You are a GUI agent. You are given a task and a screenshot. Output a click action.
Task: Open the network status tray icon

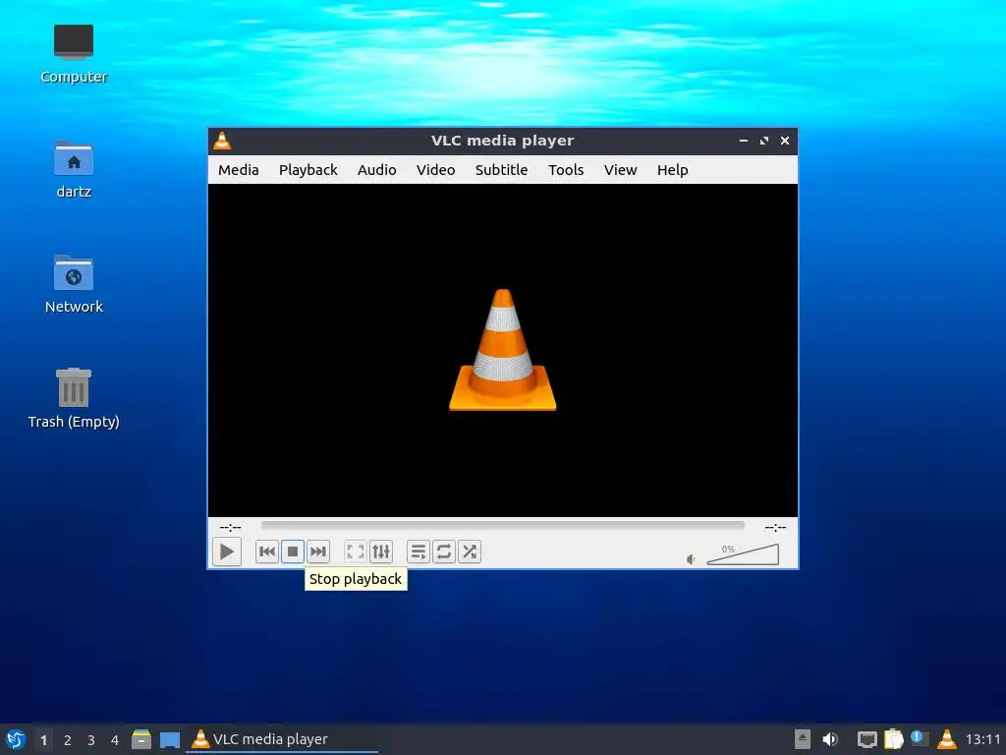point(866,739)
